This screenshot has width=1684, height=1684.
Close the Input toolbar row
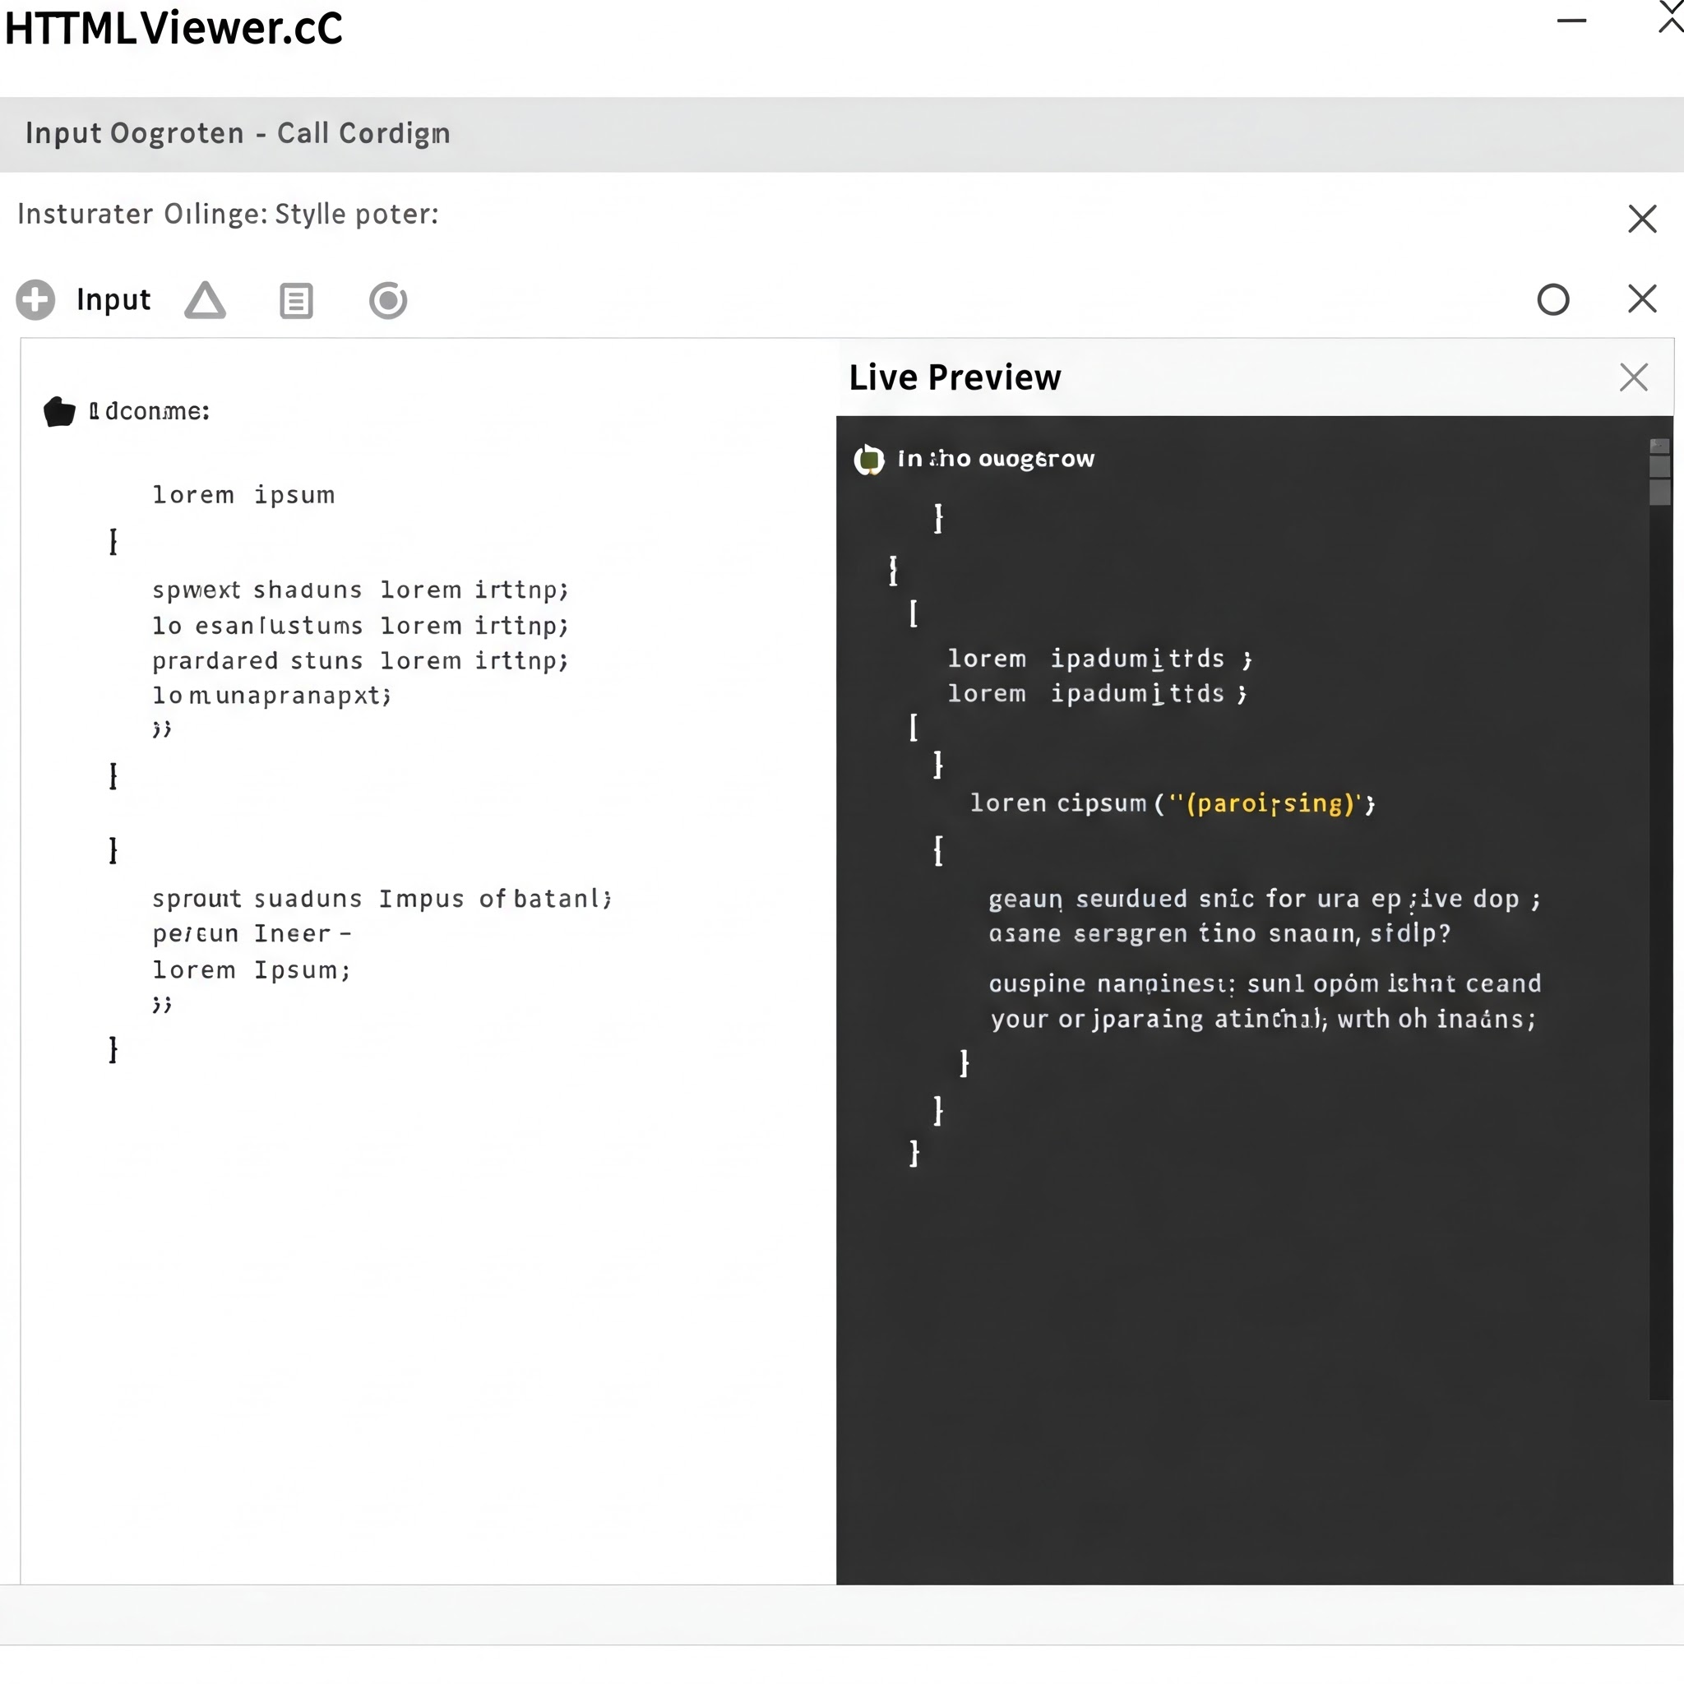coord(1641,299)
